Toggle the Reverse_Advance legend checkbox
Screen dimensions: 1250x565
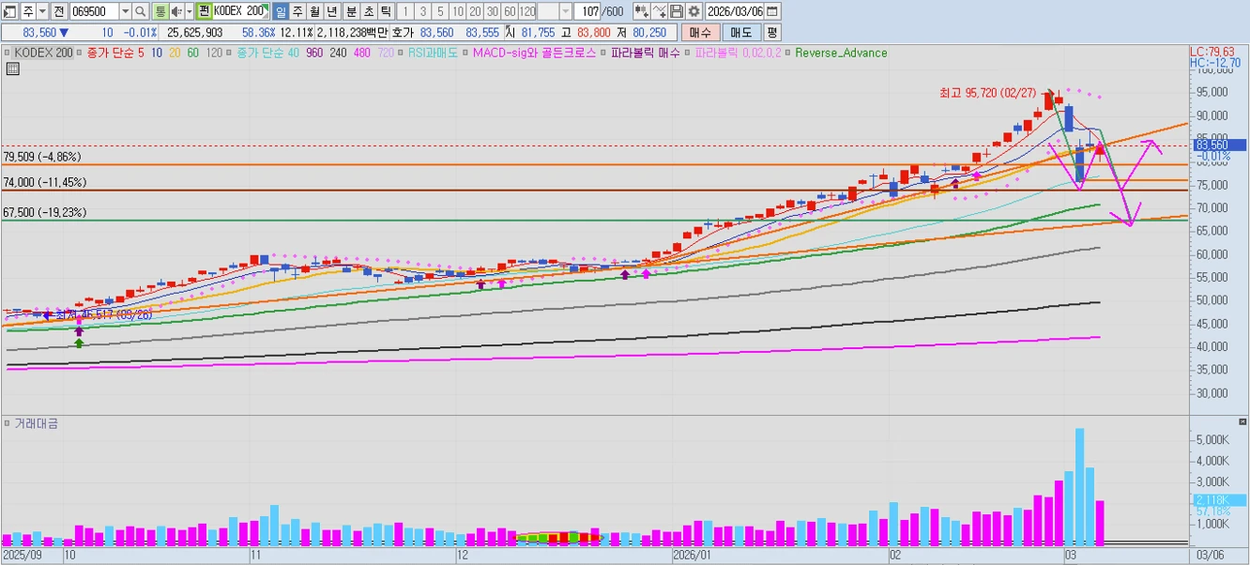click(x=787, y=53)
